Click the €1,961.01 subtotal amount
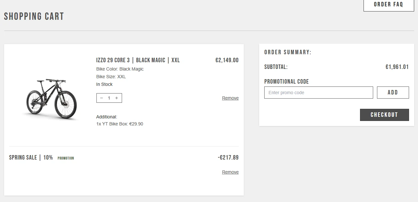Screen dimensions: 418x202 click(397, 67)
